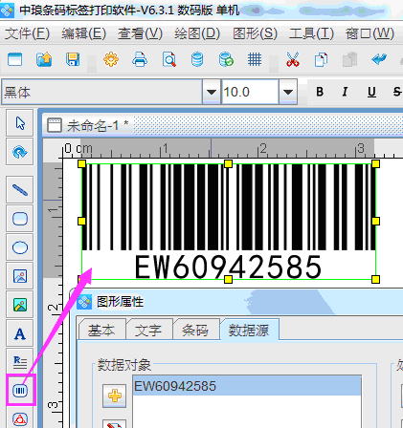Open the 查看(V) menu

140,33
